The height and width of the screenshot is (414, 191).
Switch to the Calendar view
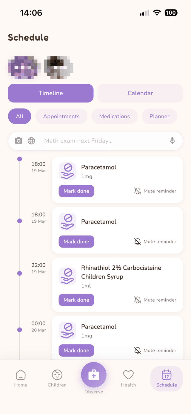(x=140, y=93)
